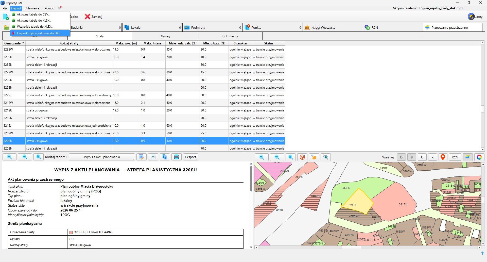Choose Eksport części graficznej do DXF

(x=39, y=33)
